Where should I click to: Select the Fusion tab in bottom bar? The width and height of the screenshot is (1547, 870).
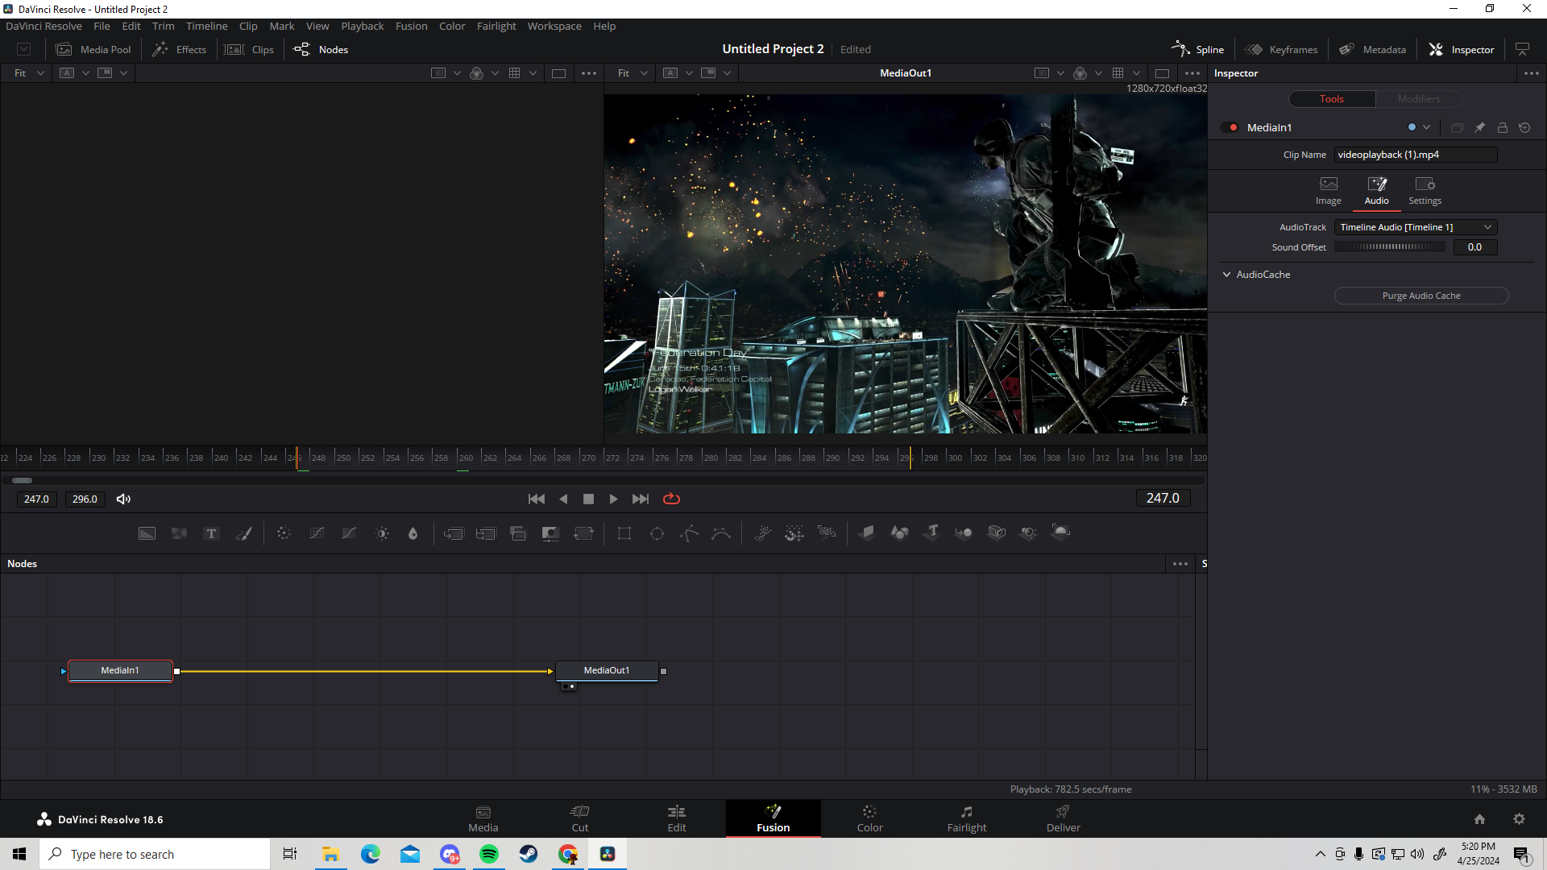773,818
